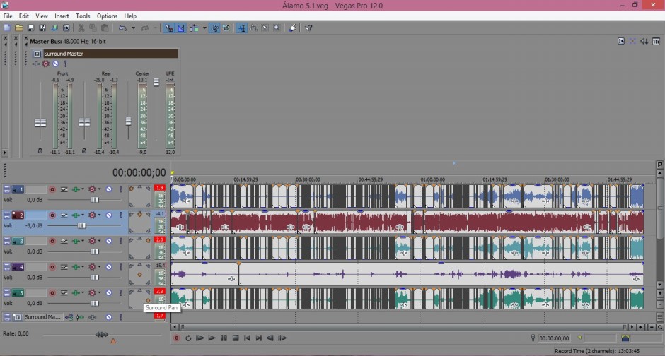Open the Insert menu

pos(62,16)
